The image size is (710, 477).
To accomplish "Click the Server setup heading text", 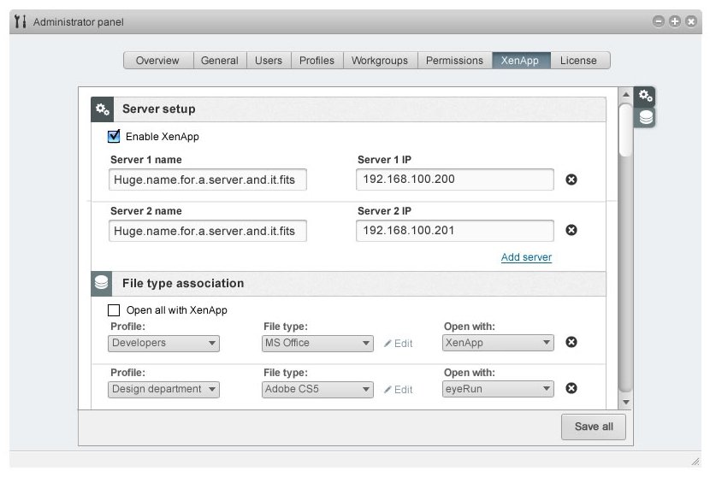I will [159, 109].
